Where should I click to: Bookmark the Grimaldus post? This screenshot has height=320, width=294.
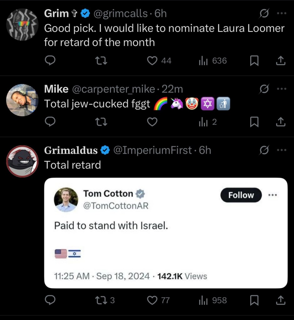(x=255, y=300)
